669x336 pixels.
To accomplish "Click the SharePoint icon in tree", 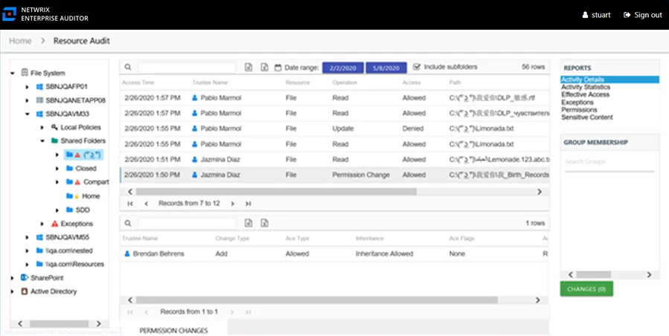I will click(25, 277).
